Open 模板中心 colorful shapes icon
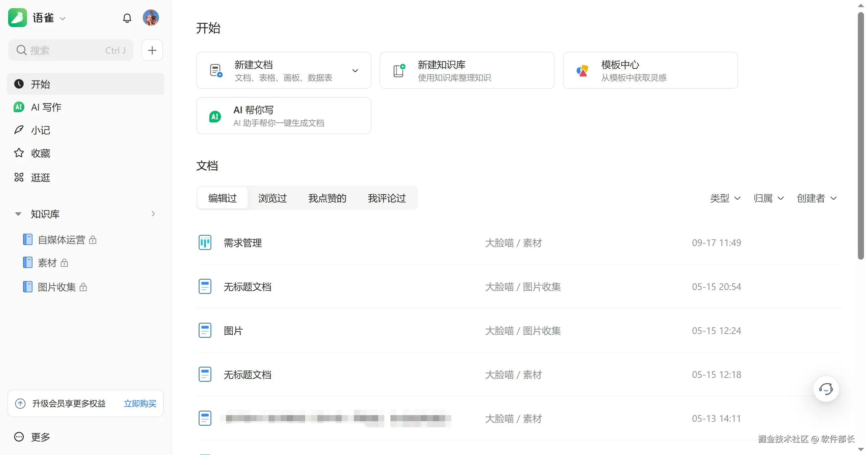 (x=582, y=71)
